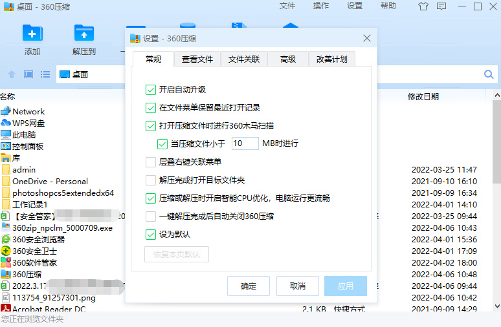The width and height of the screenshot is (501, 327).
Task: Select the 360软件管家 icon
Action: (6, 262)
